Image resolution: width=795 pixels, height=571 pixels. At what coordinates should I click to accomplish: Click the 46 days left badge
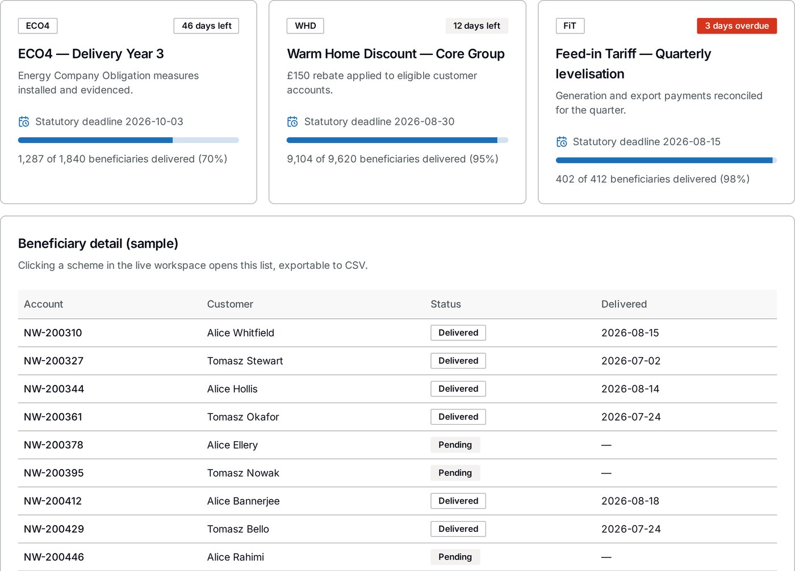[206, 26]
